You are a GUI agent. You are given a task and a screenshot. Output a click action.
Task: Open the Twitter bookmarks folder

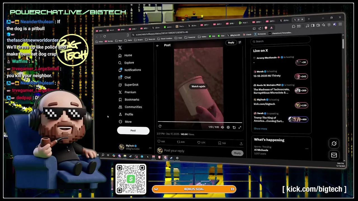coord(202,37)
